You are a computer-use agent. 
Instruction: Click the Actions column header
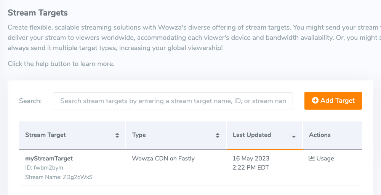(x=320, y=135)
